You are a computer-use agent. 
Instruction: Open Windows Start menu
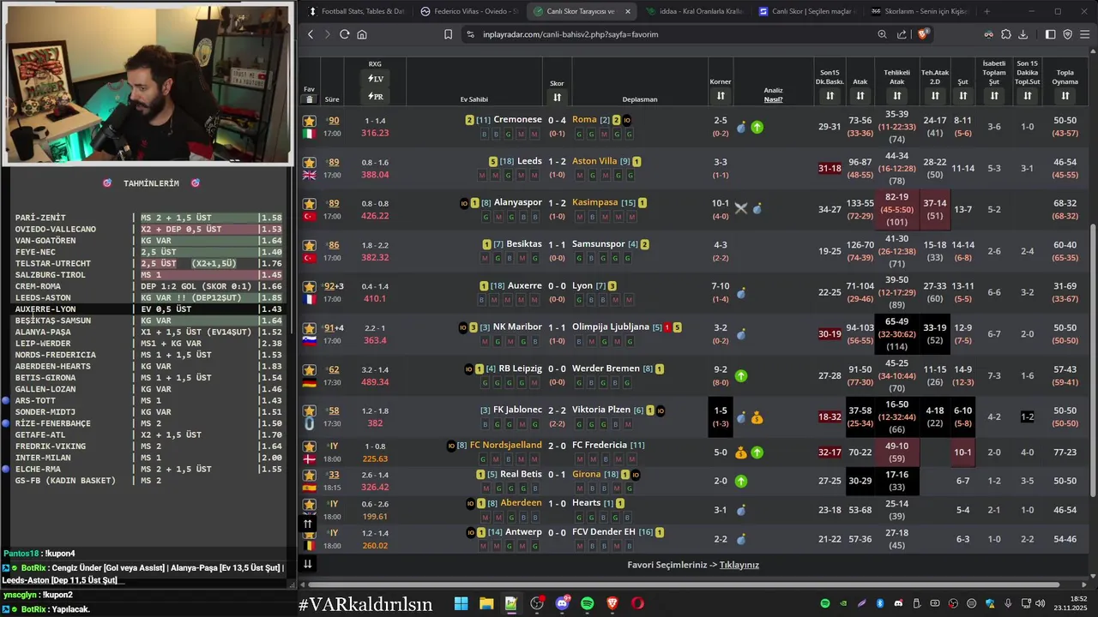tap(461, 603)
